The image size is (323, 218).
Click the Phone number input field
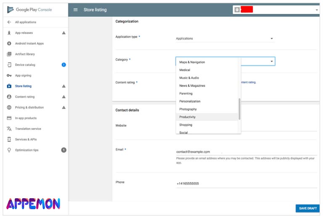pos(246,183)
